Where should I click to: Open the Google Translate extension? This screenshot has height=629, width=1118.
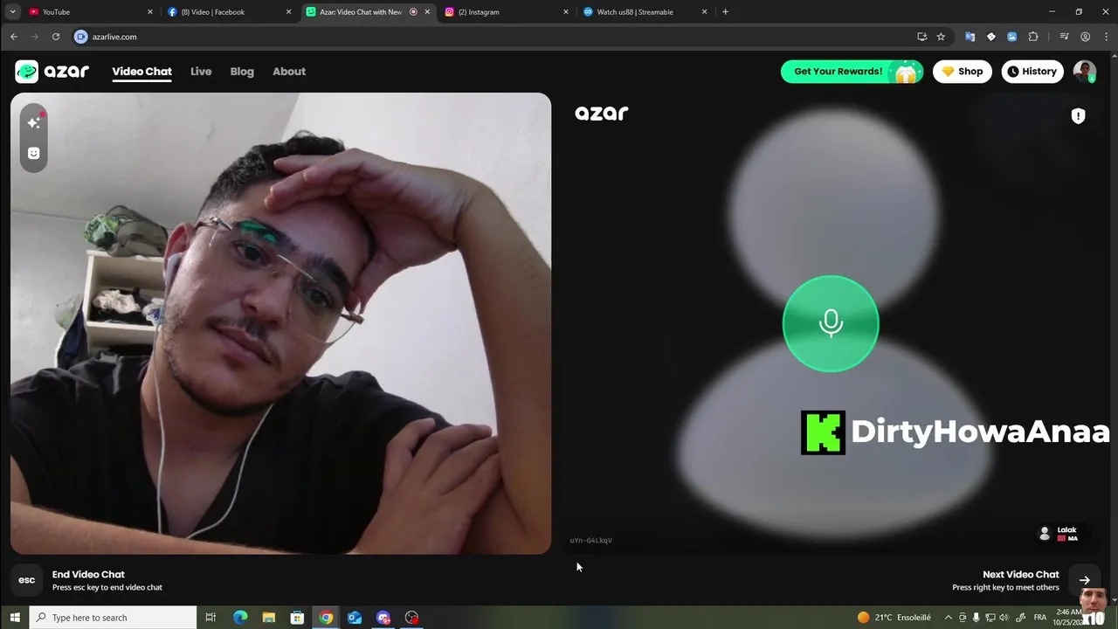[x=970, y=37]
